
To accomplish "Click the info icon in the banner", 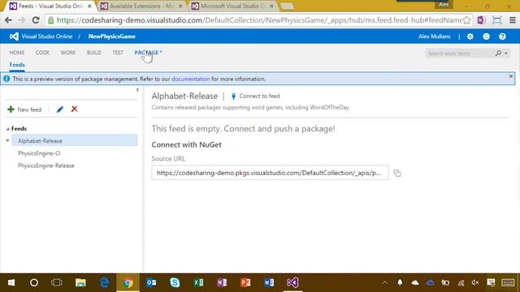I will click(6, 79).
